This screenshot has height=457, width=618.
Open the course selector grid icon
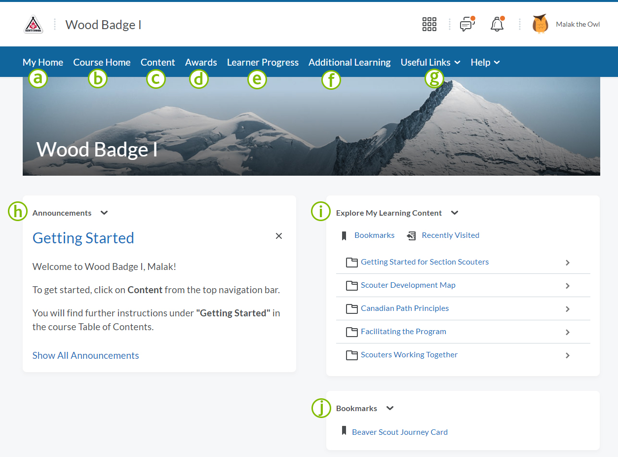(429, 24)
